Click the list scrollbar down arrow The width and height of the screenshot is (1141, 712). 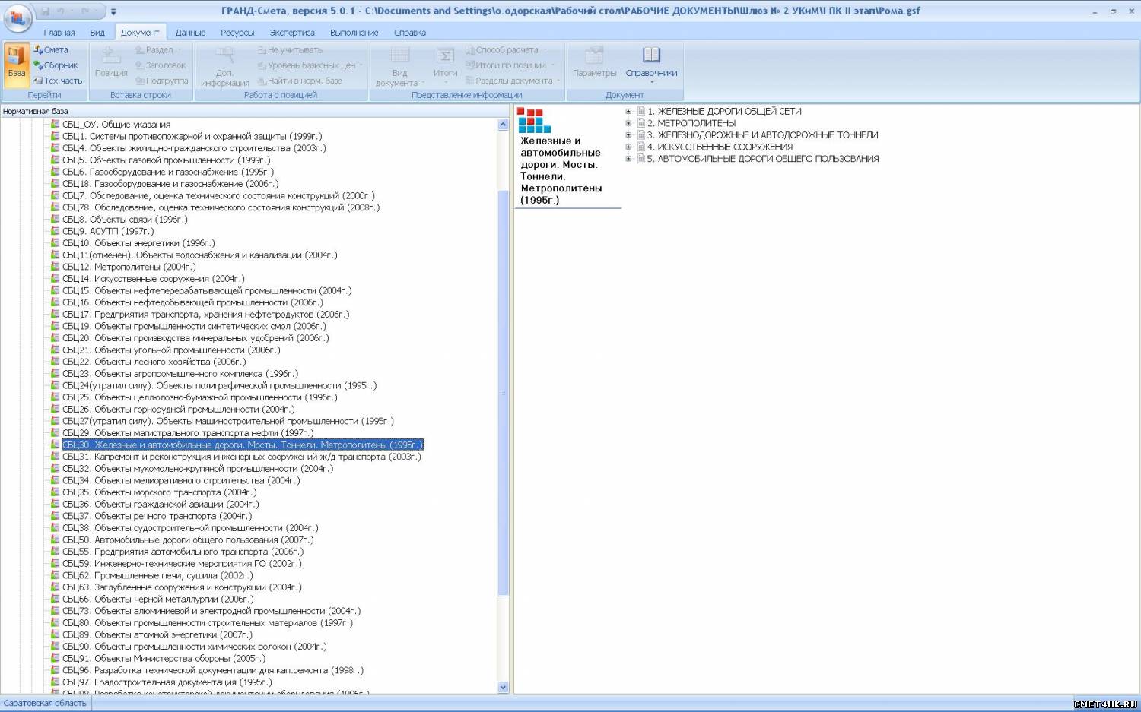pos(503,687)
